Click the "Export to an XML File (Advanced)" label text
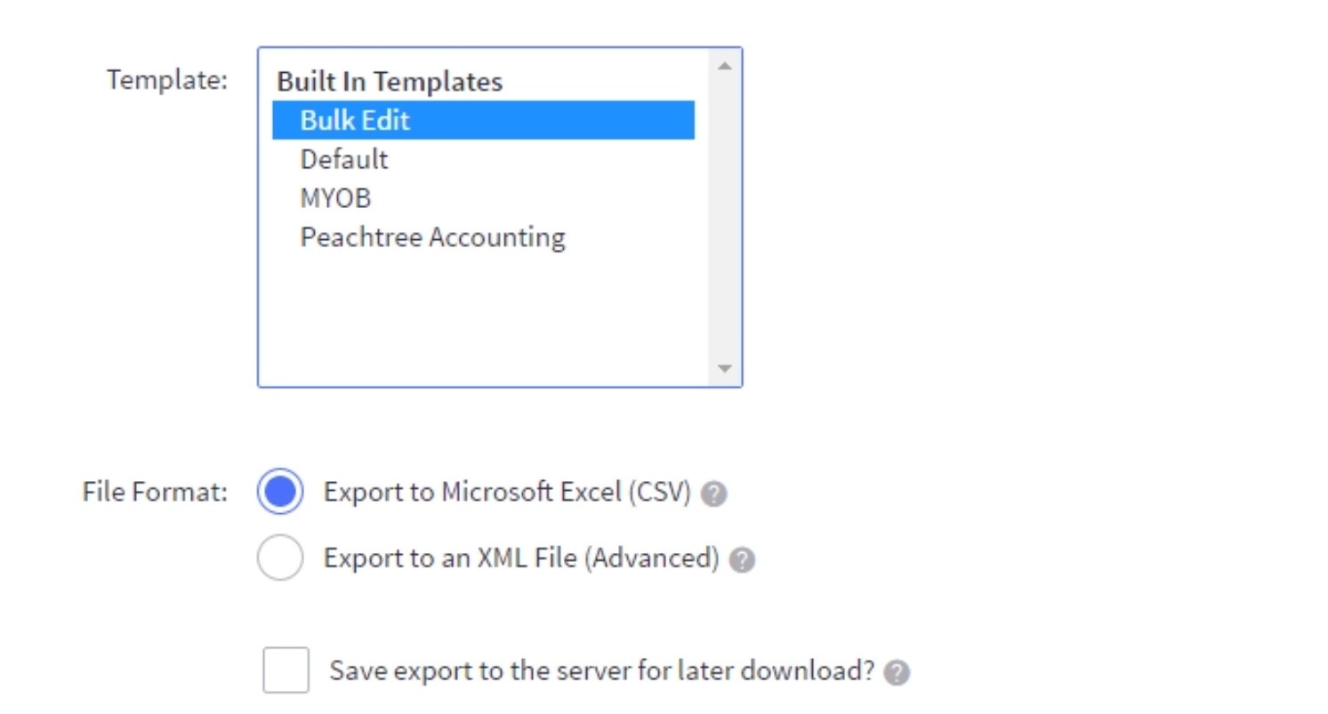Image resolution: width=1328 pixels, height=714 pixels. pyautogui.click(x=520, y=558)
